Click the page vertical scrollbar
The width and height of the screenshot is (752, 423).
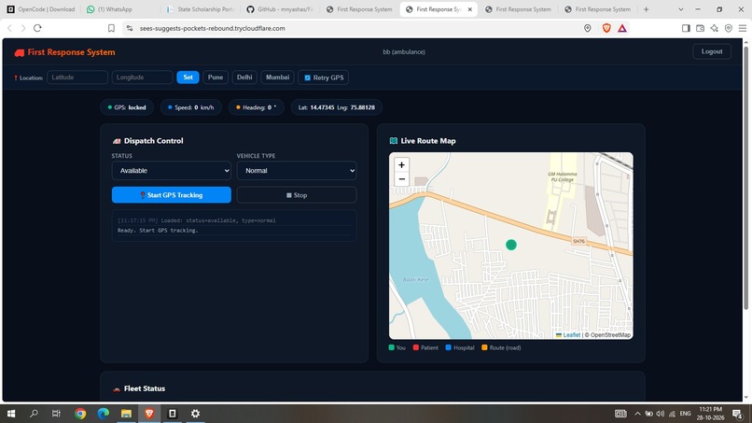pos(745,177)
